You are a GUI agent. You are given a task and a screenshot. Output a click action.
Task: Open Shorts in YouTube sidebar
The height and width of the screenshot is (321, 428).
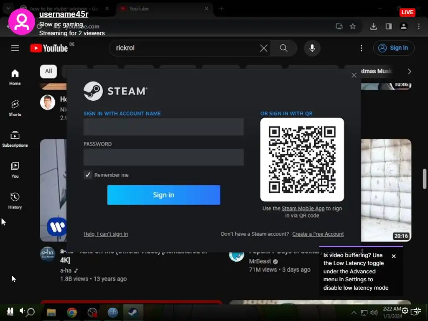click(15, 108)
